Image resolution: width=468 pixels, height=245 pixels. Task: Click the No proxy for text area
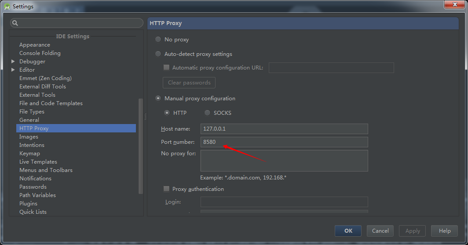point(284,161)
